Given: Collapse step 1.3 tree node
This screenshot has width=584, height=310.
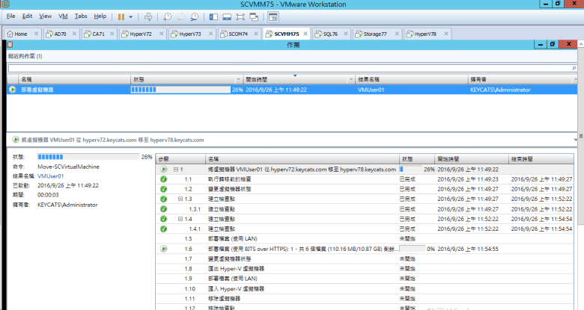Looking at the screenshot, I should (x=180, y=199).
